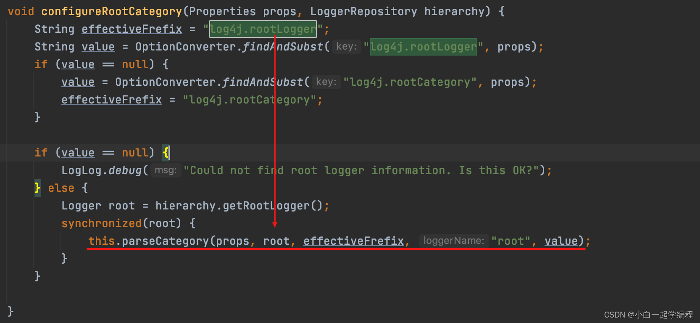This screenshot has height=323, width=700.
Task: Click value in the String value declaration
Action: click(98, 47)
